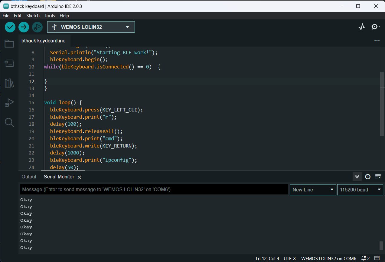This screenshot has height=262, width=385.
Task: Open the Library Manager books icon
Action: click(9, 83)
